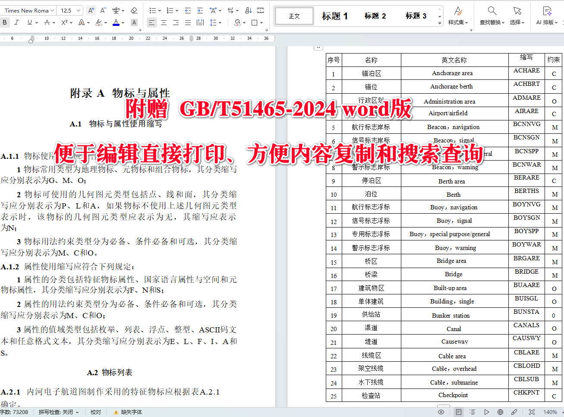Increase paragraph indent
564x417 pixels.
click(x=200, y=10)
